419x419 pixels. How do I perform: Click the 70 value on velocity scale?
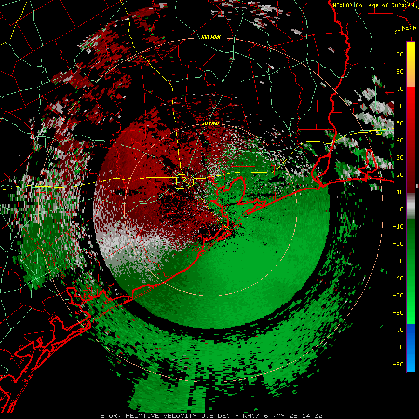[x=400, y=89]
